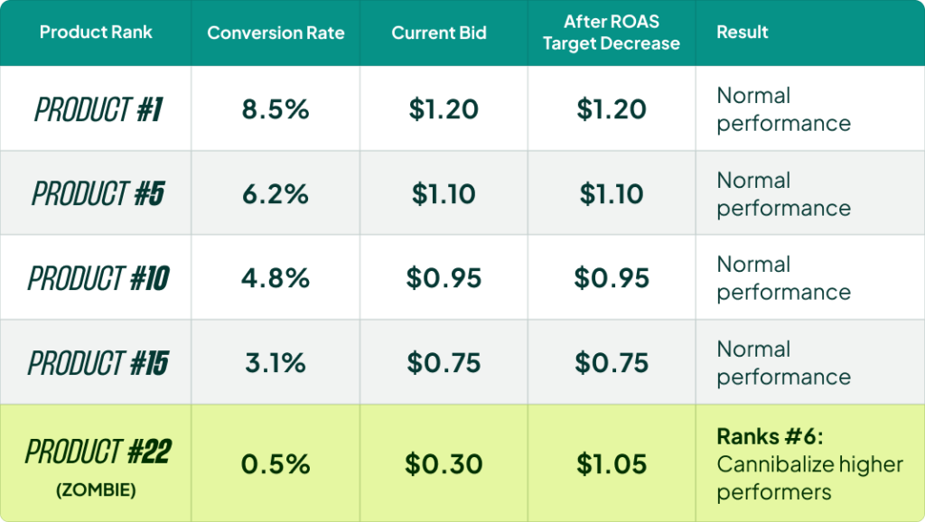Click the 0.5% conversion rate cell
The width and height of the screenshot is (925, 522).
(x=276, y=464)
